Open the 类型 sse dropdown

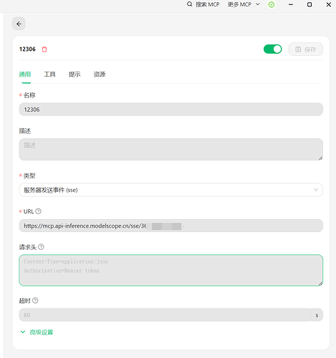coord(171,190)
